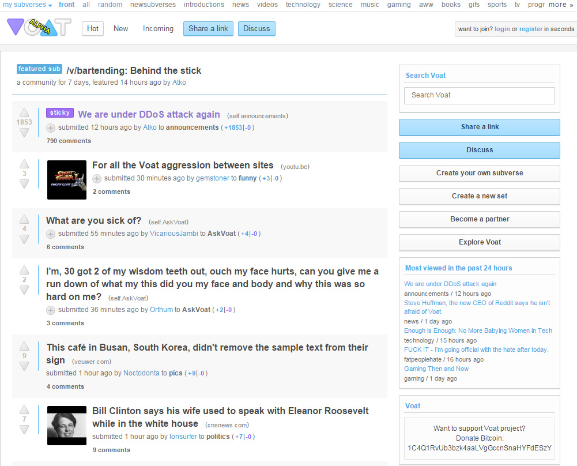Click header 'Share a link' button
Image resolution: width=577 pixels, height=466 pixels.
click(208, 29)
